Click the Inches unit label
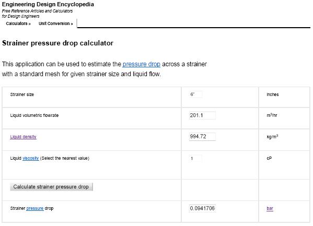Viewport: 313px width, 226px height. 272,94
